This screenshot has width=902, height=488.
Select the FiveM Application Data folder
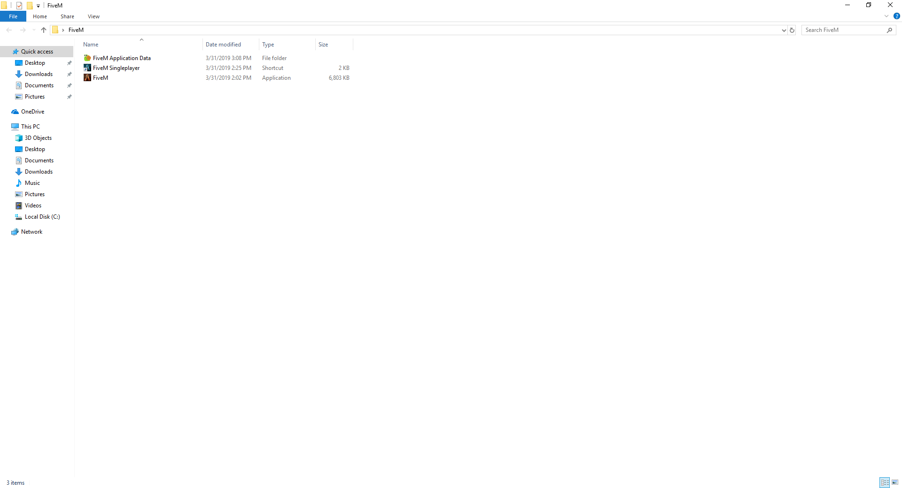point(122,58)
